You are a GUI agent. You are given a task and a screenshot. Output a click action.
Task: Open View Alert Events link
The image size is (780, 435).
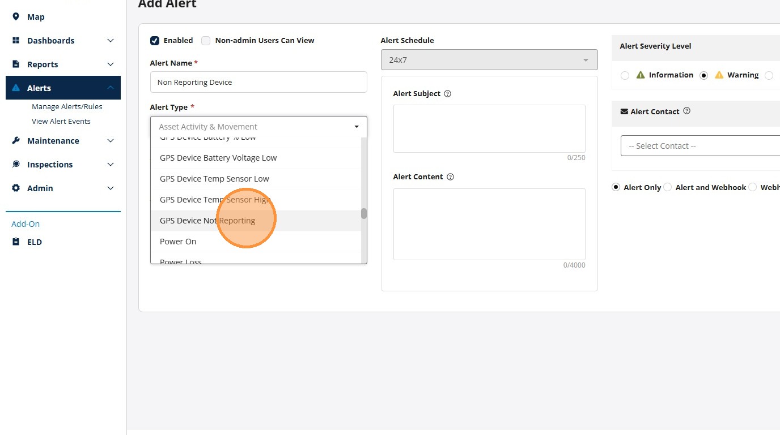(61, 121)
